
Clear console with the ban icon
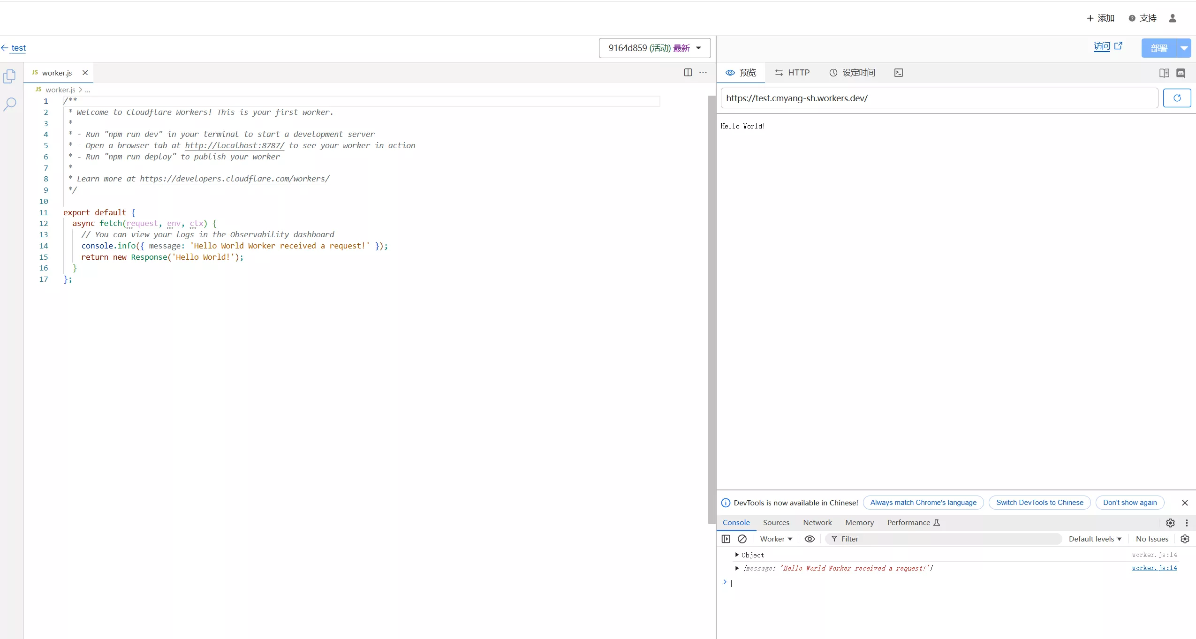click(742, 539)
